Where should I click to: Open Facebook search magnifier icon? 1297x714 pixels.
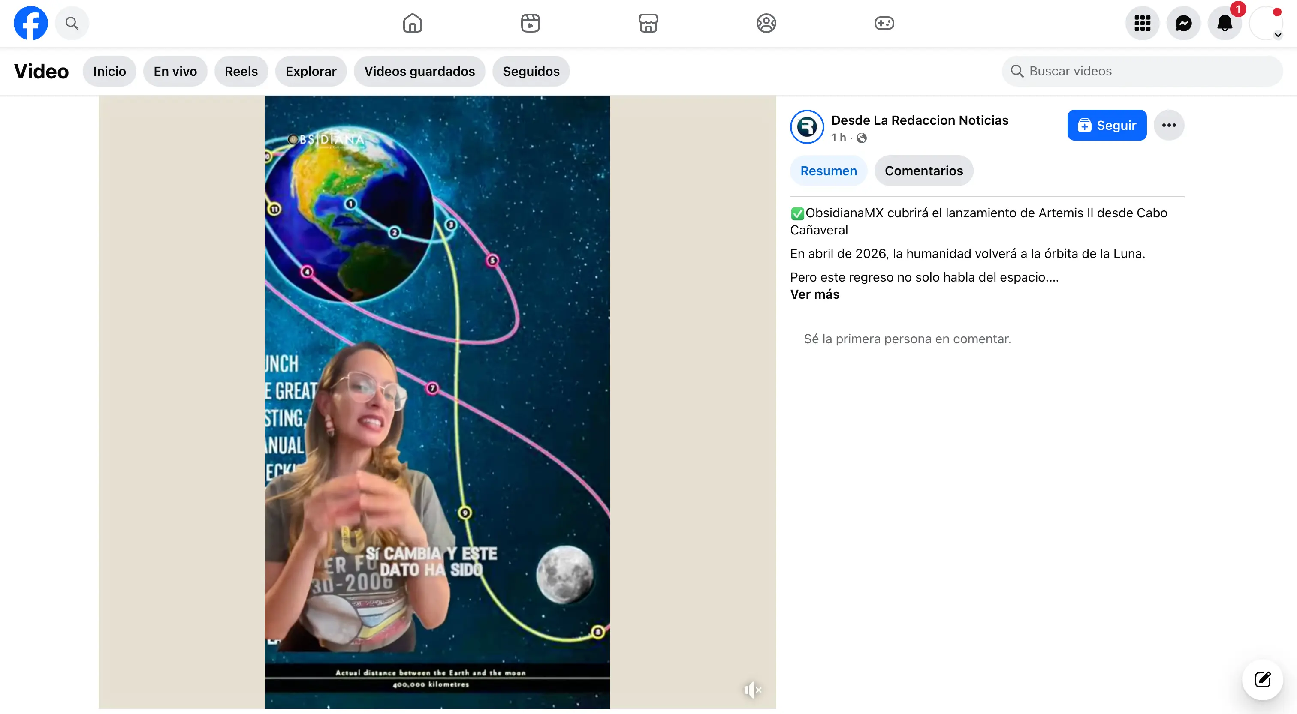click(72, 23)
